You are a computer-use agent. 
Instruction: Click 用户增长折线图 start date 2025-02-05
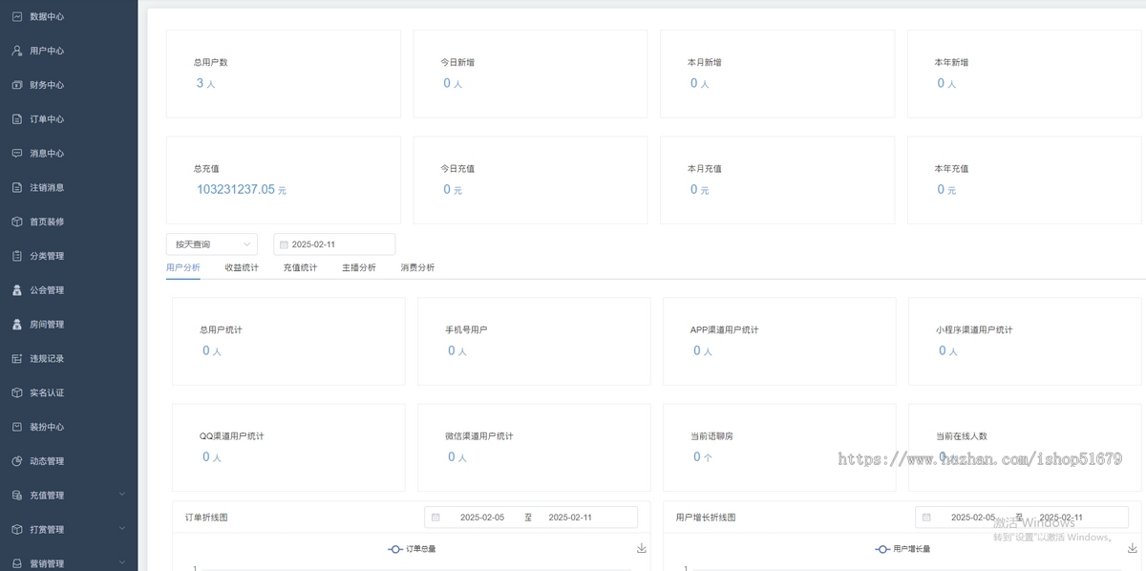click(973, 518)
